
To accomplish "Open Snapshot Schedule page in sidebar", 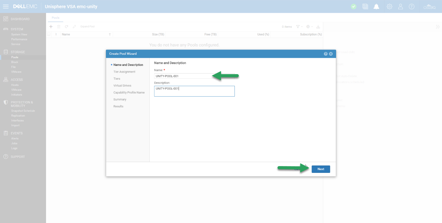I will click(x=23, y=111).
